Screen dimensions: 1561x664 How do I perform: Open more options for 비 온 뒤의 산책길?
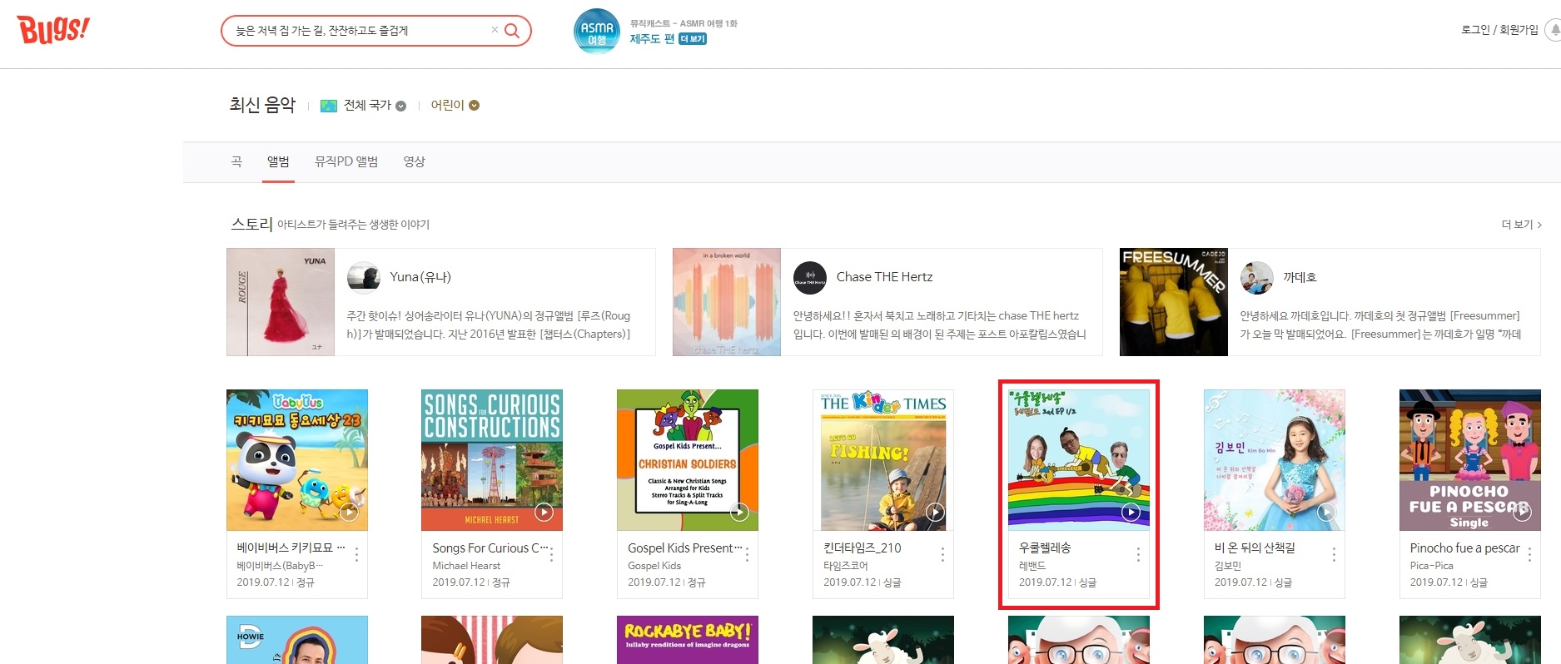coord(1334,555)
